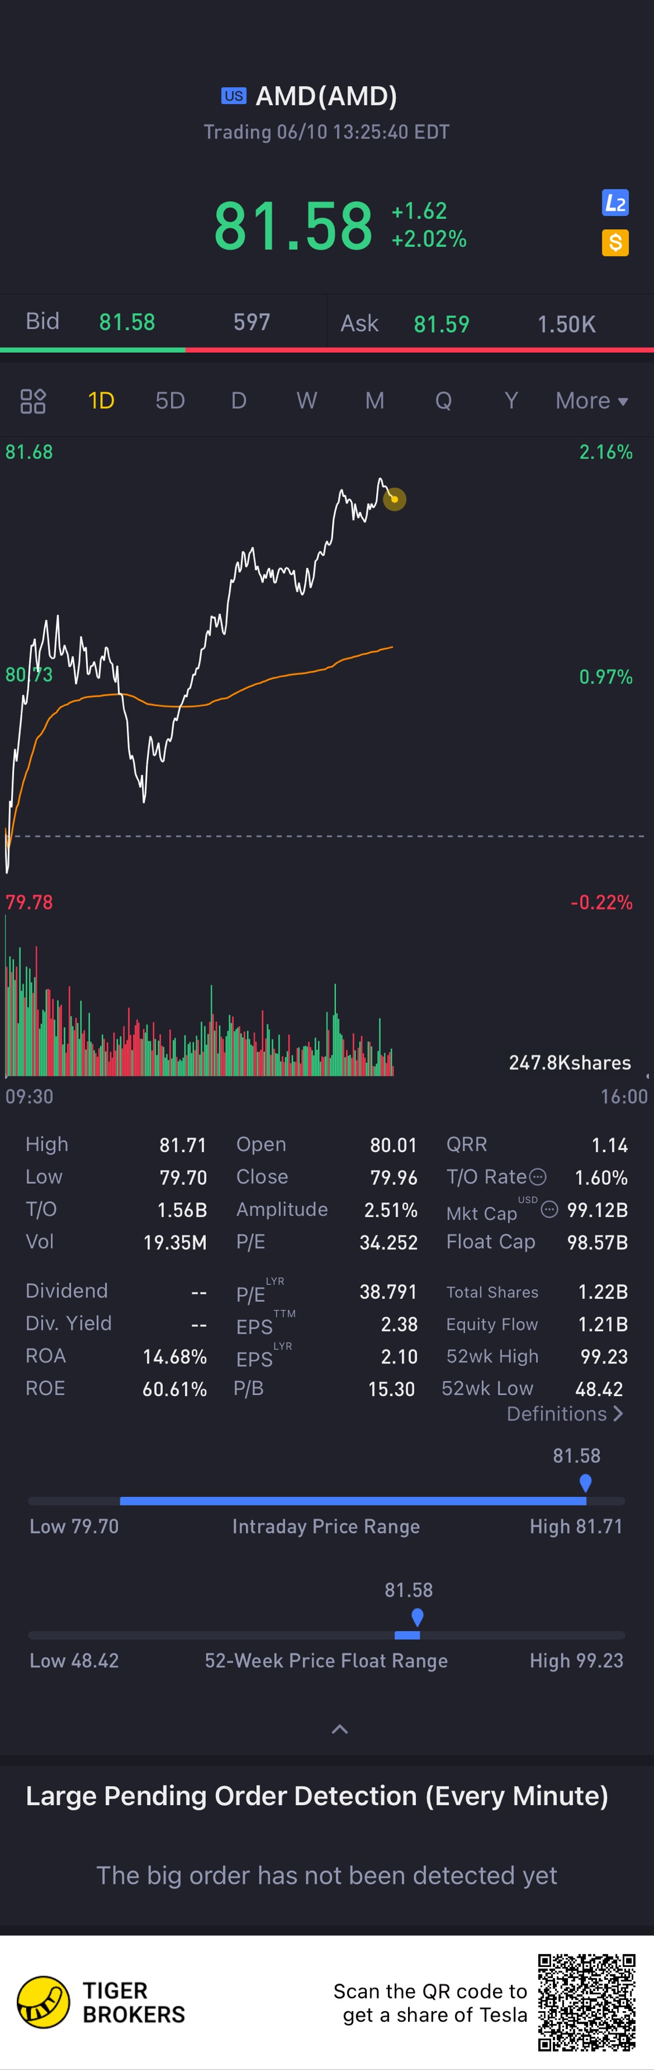Tap the Tesla share QR code
Screen dimensions: 654x2070
(587, 2002)
